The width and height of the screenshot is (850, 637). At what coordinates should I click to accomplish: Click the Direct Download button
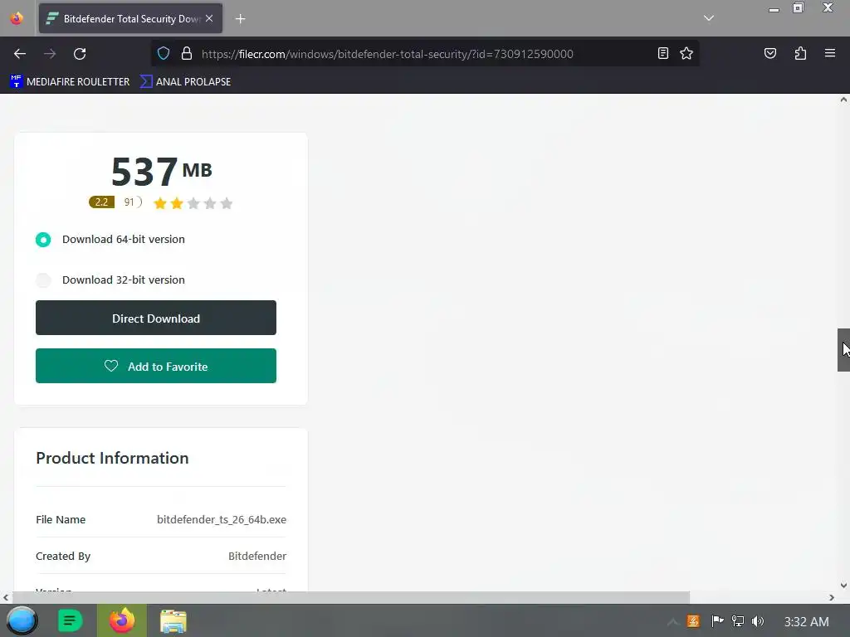tap(156, 318)
